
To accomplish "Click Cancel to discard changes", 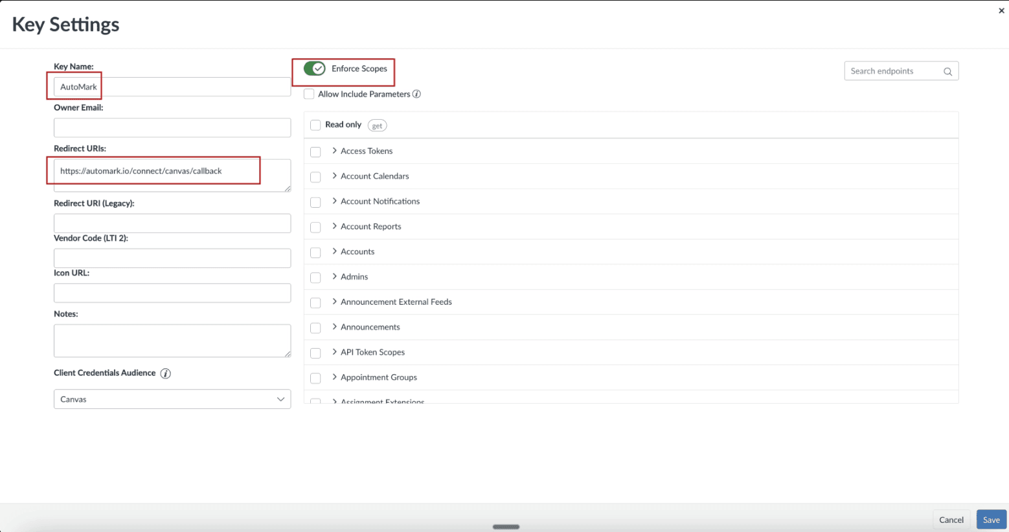I will click(951, 519).
